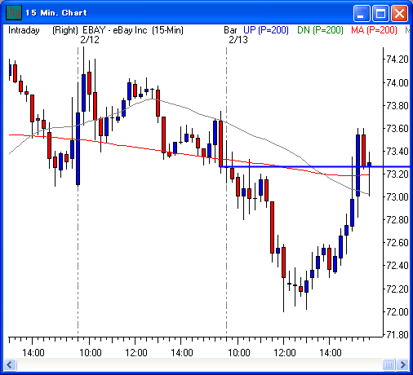Click the first 14:00 time axis label
Viewport: 413px width, 375px height.
[x=33, y=353]
